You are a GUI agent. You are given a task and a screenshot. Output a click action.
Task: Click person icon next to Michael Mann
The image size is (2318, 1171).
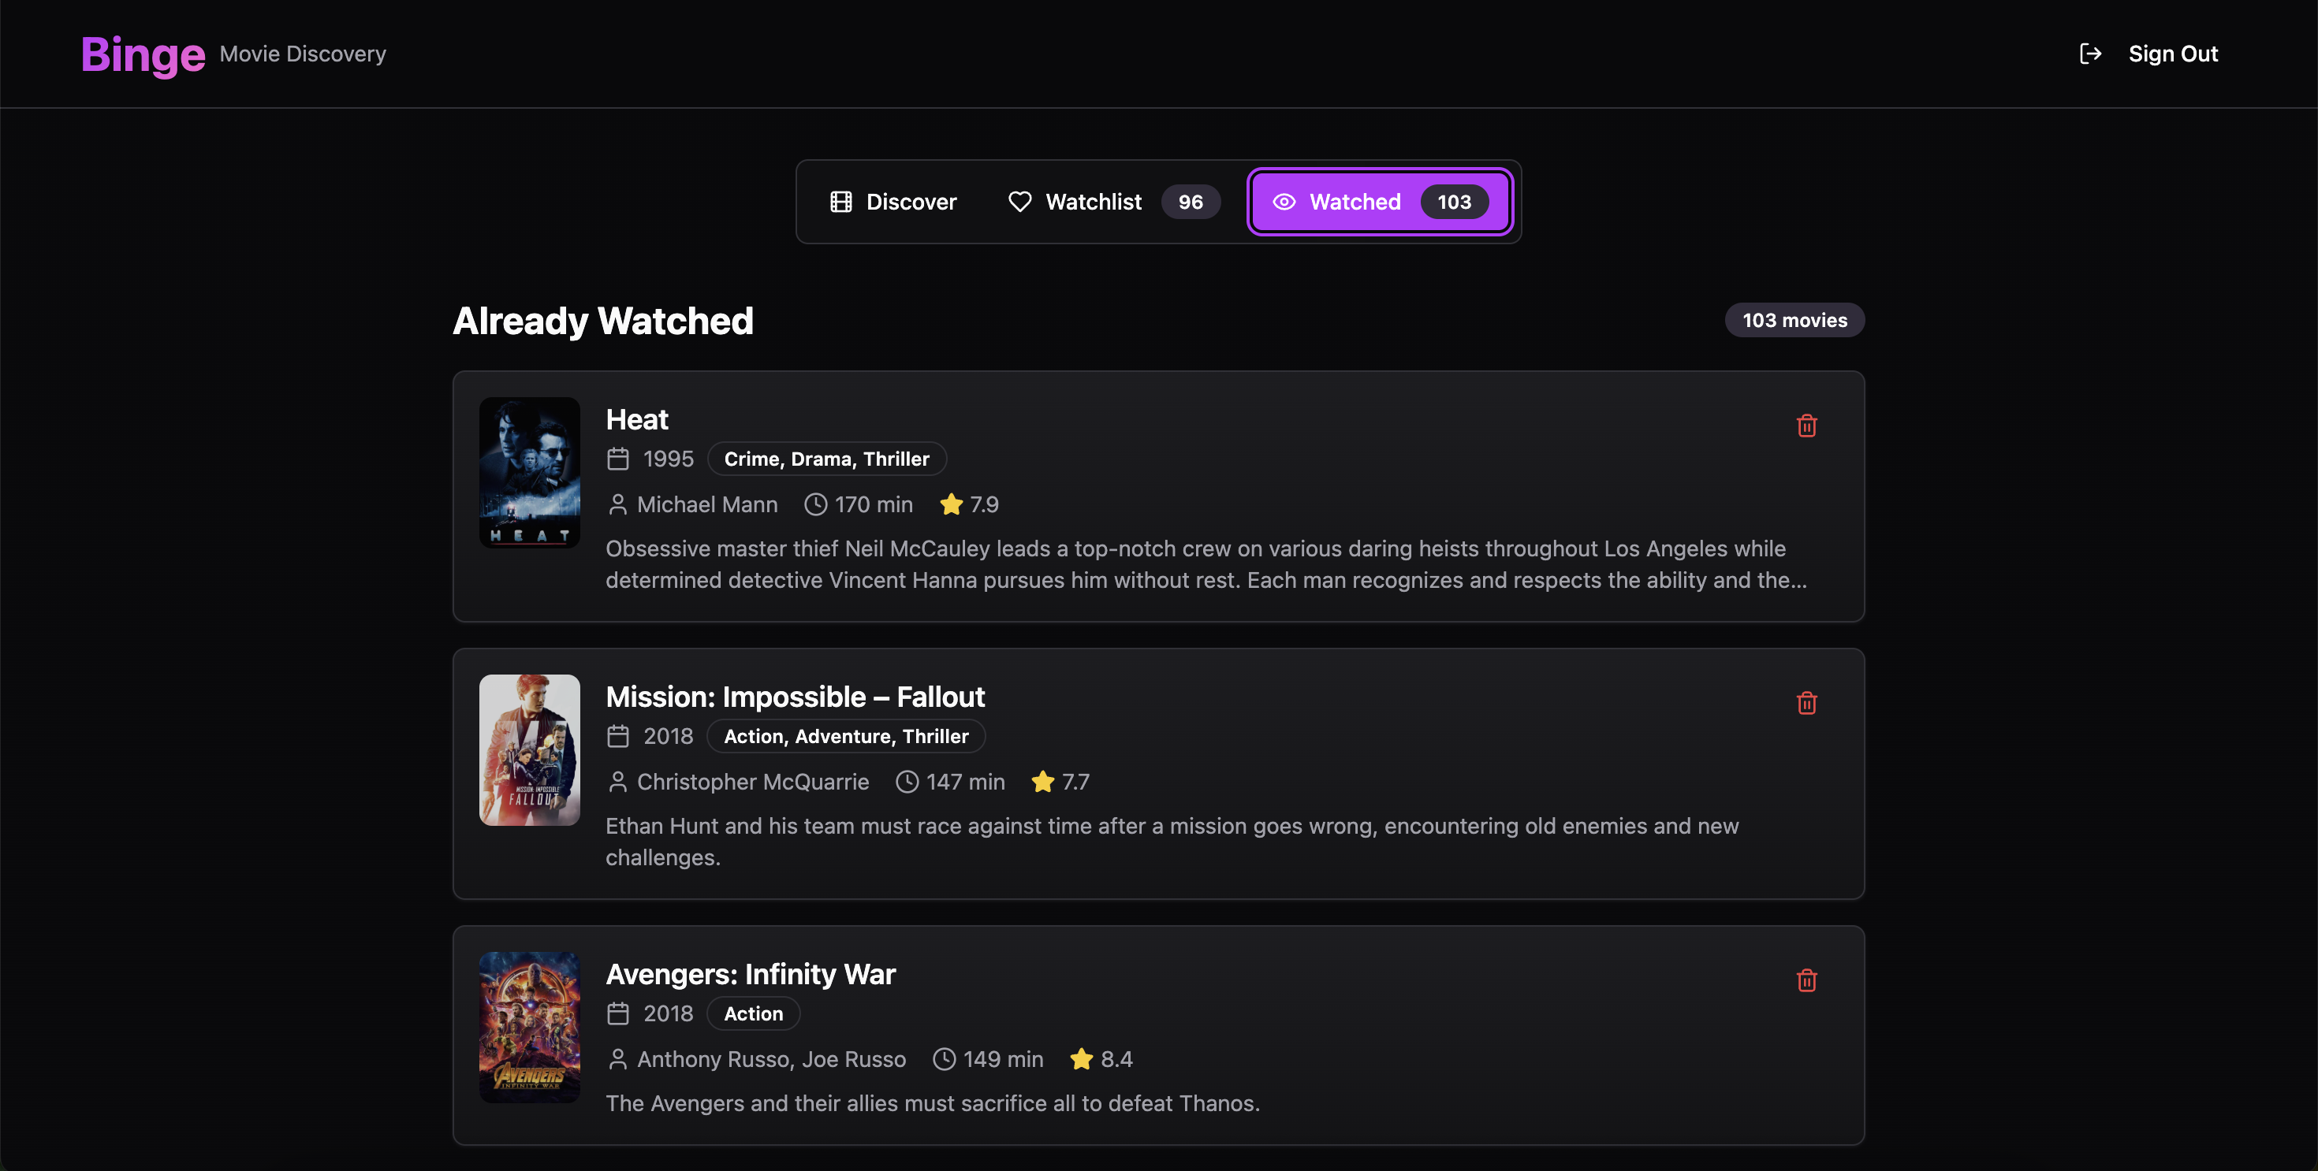pyautogui.click(x=617, y=504)
